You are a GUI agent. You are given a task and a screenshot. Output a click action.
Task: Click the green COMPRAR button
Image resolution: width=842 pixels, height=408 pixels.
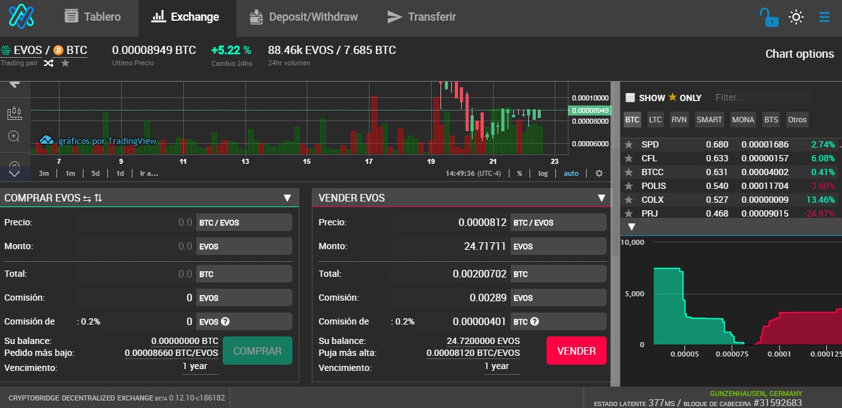click(x=257, y=351)
